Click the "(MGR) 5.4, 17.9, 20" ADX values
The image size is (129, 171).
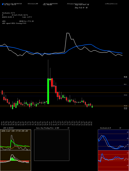click(26, 21)
